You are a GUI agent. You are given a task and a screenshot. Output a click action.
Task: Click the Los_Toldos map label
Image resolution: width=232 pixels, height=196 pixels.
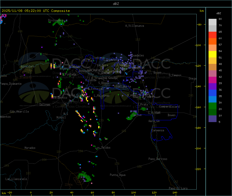[x=103, y=148]
